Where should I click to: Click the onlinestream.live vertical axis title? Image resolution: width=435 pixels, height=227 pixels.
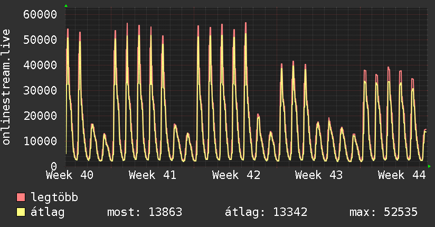coord(6,87)
